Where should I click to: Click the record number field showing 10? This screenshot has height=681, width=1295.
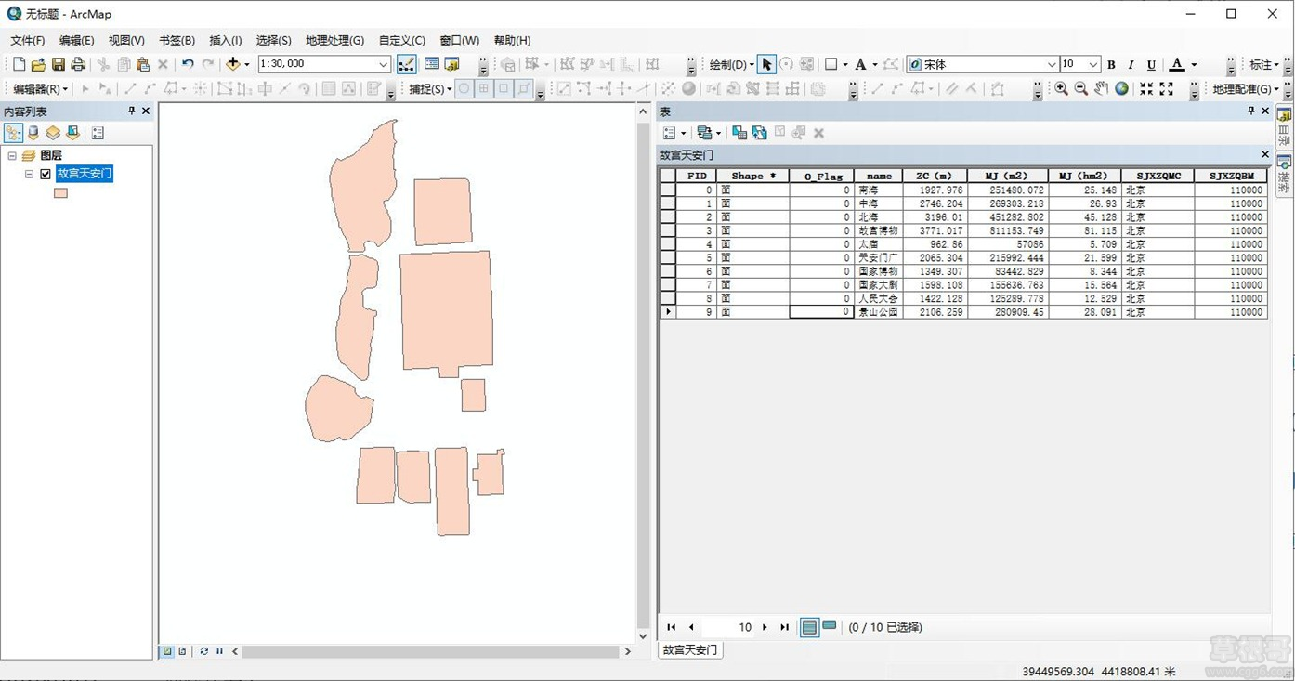[729, 627]
